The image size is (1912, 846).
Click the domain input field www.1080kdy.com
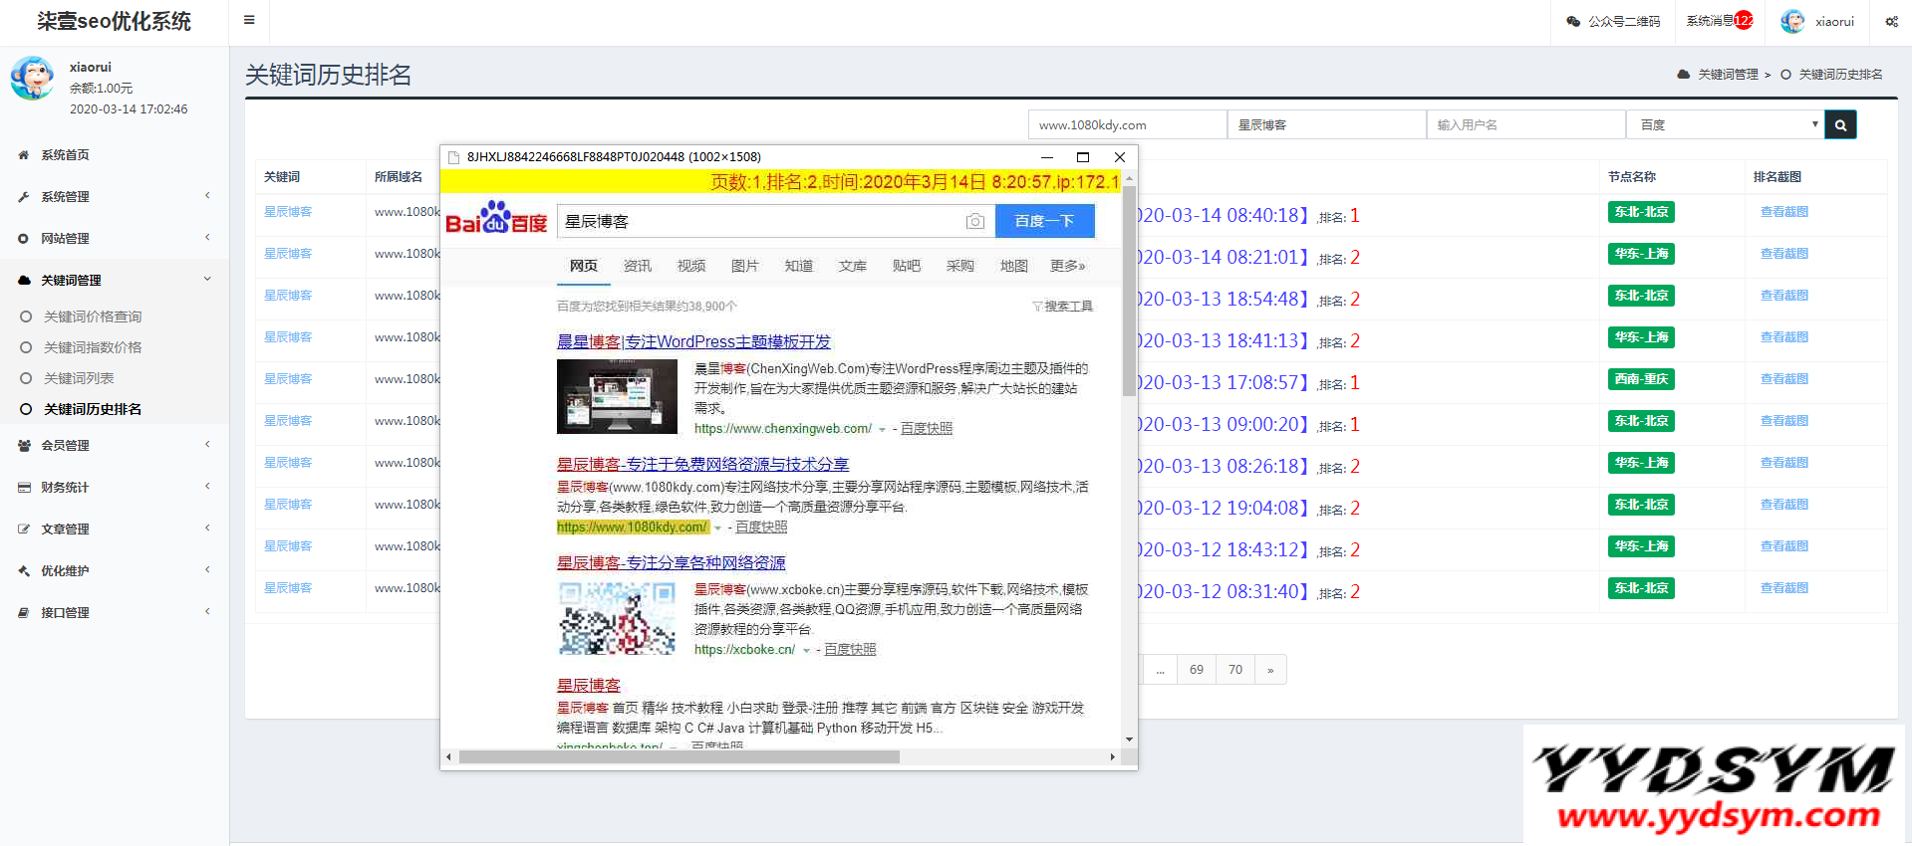coord(1126,125)
